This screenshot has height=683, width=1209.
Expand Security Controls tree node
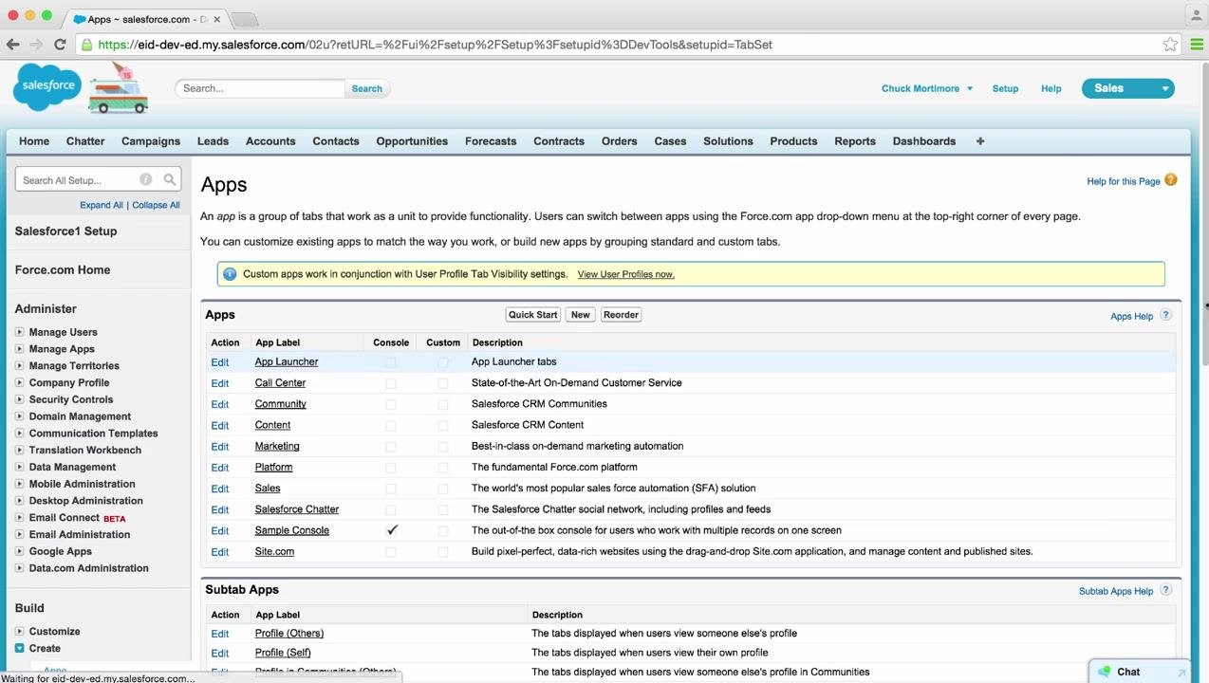coord(19,399)
